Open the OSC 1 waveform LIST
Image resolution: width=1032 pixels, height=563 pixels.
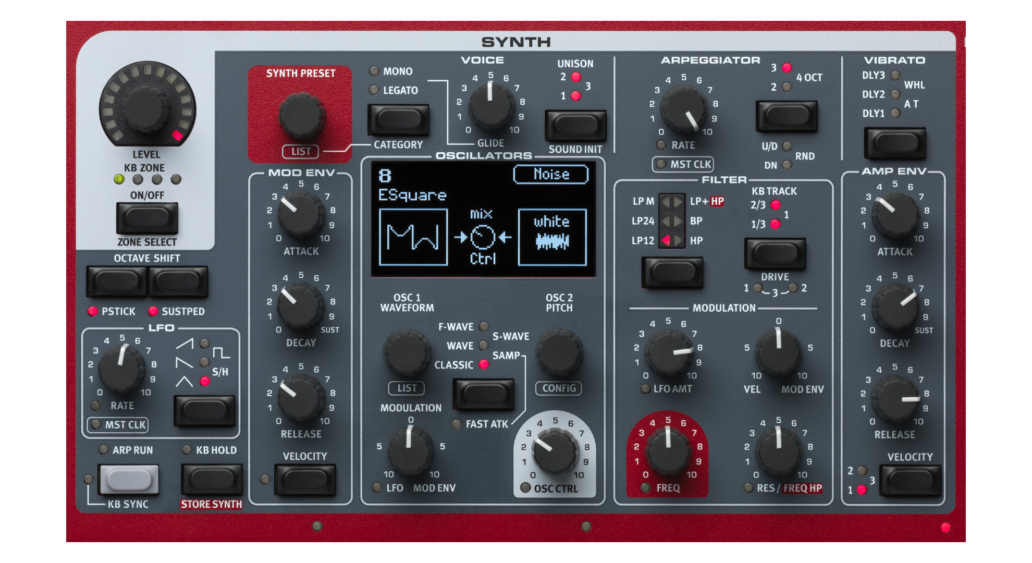pyautogui.click(x=407, y=388)
